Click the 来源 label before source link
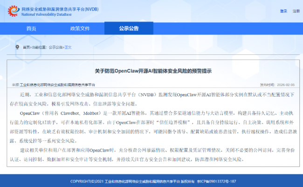Viewport: 303px width, 187px height. coord(16,85)
